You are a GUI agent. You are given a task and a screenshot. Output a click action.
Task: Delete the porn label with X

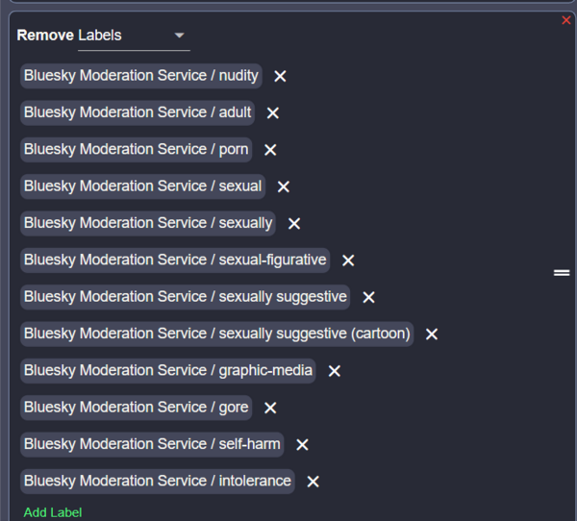[x=270, y=150]
